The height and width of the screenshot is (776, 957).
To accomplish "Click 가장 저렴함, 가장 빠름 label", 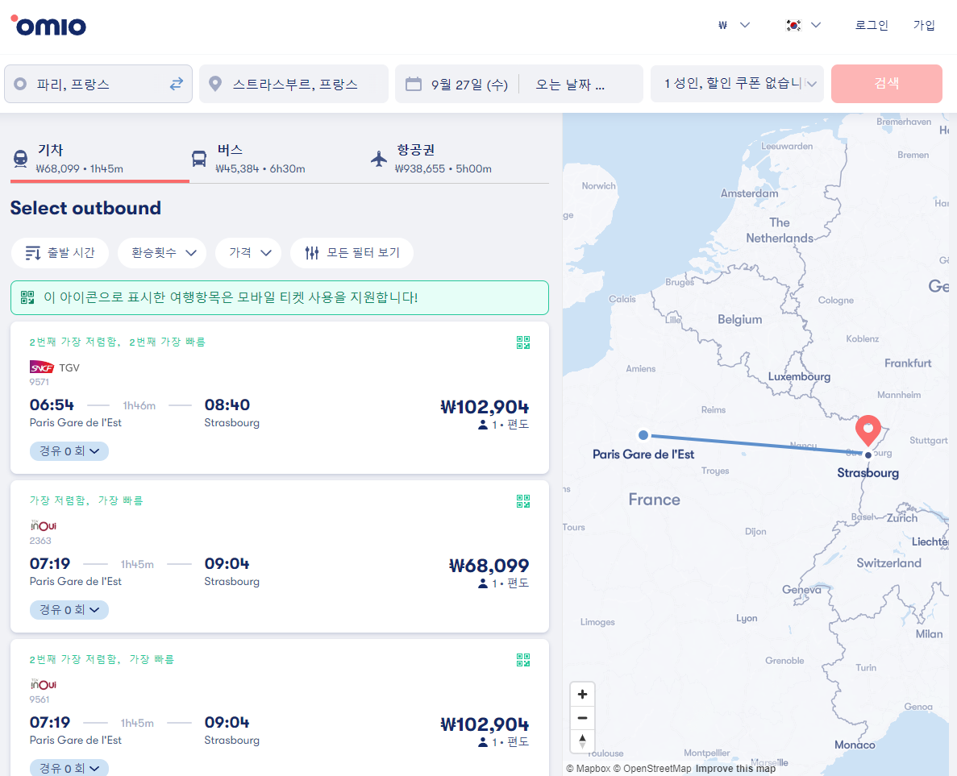I will tap(86, 500).
